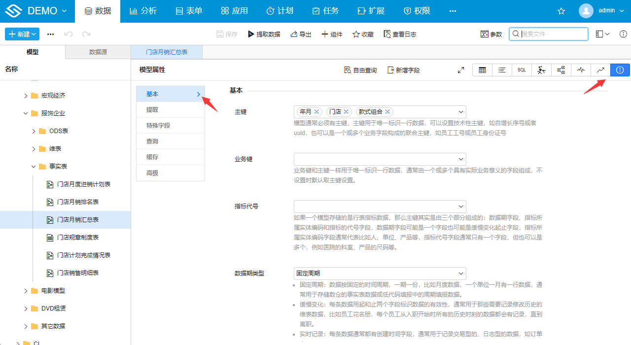Select 门店销售明细表 in the tree
631x345 pixels.
tap(78, 273)
